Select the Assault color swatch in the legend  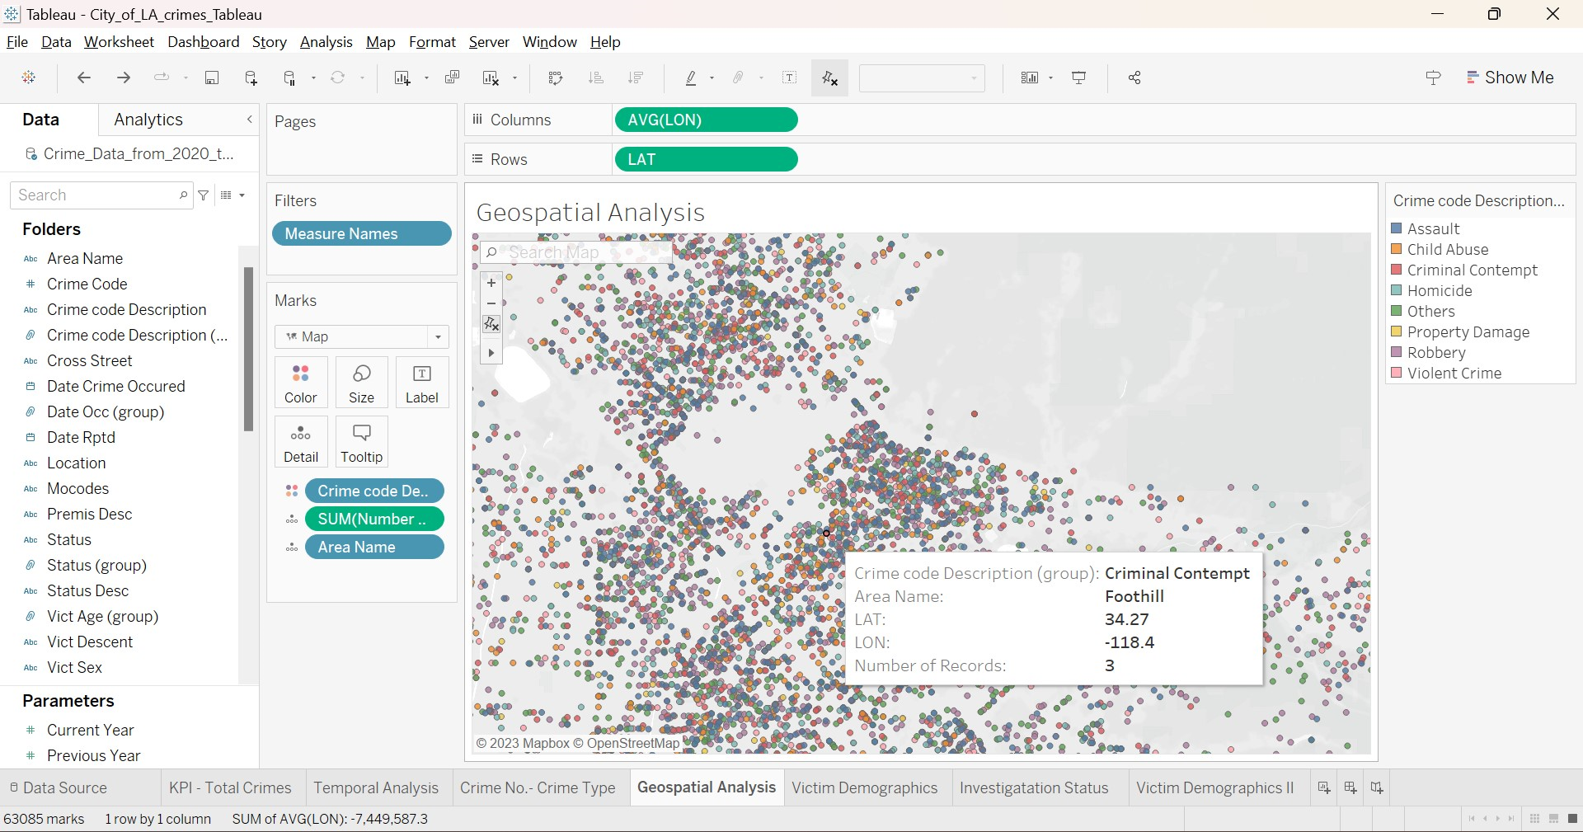point(1397,228)
